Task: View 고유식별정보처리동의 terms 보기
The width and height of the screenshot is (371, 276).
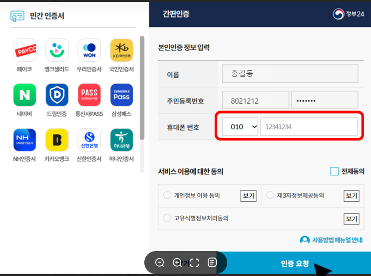Action: (x=352, y=219)
